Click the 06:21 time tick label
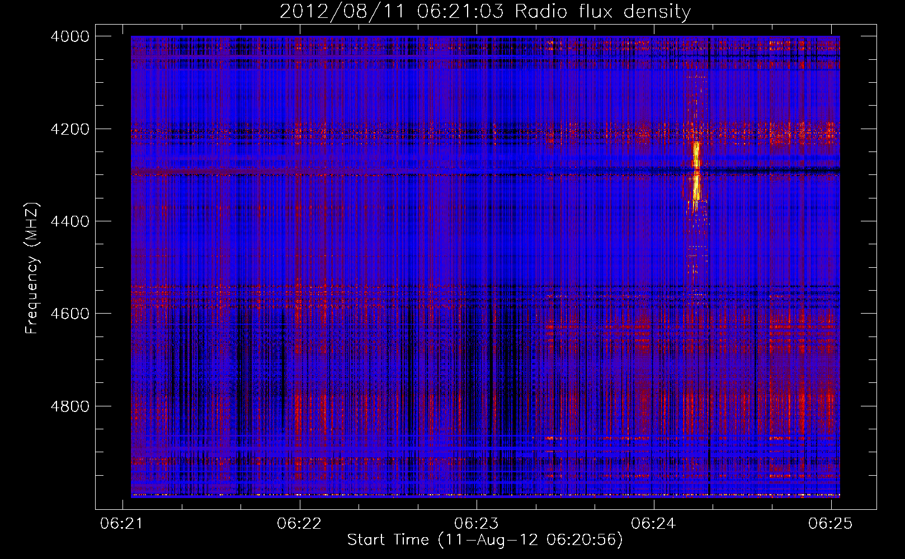905x559 pixels. (x=122, y=523)
